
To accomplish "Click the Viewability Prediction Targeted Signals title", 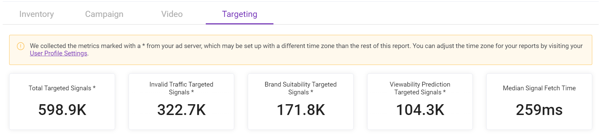I will click(x=420, y=88).
